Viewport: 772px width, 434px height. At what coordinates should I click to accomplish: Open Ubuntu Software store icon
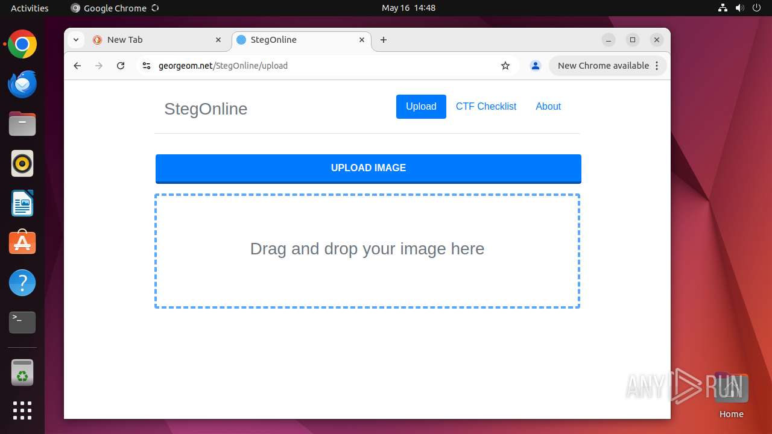22,243
